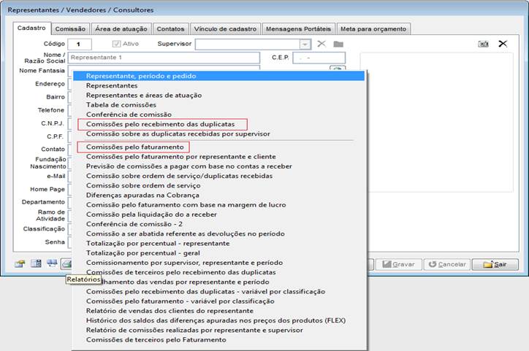Click the network computers icon in bottom toolbar

tap(52, 263)
